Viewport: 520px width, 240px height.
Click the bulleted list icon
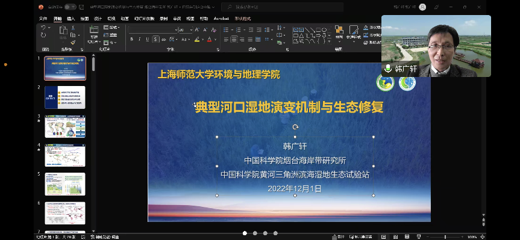(x=226, y=30)
